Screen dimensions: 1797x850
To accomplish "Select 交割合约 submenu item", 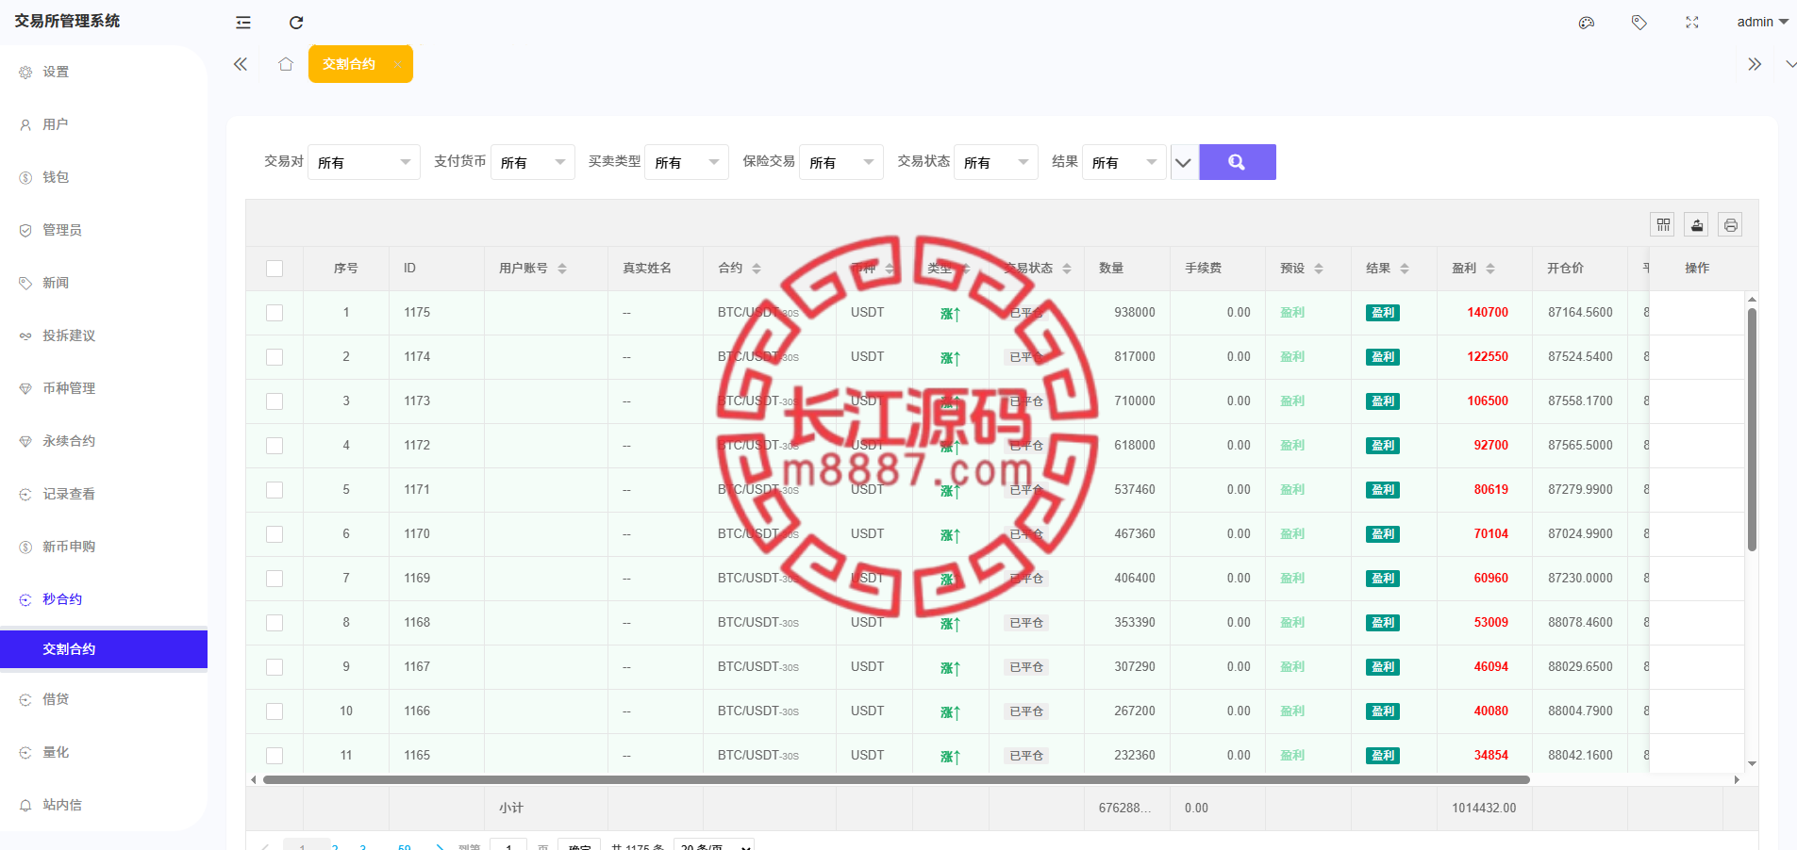I will tap(104, 649).
